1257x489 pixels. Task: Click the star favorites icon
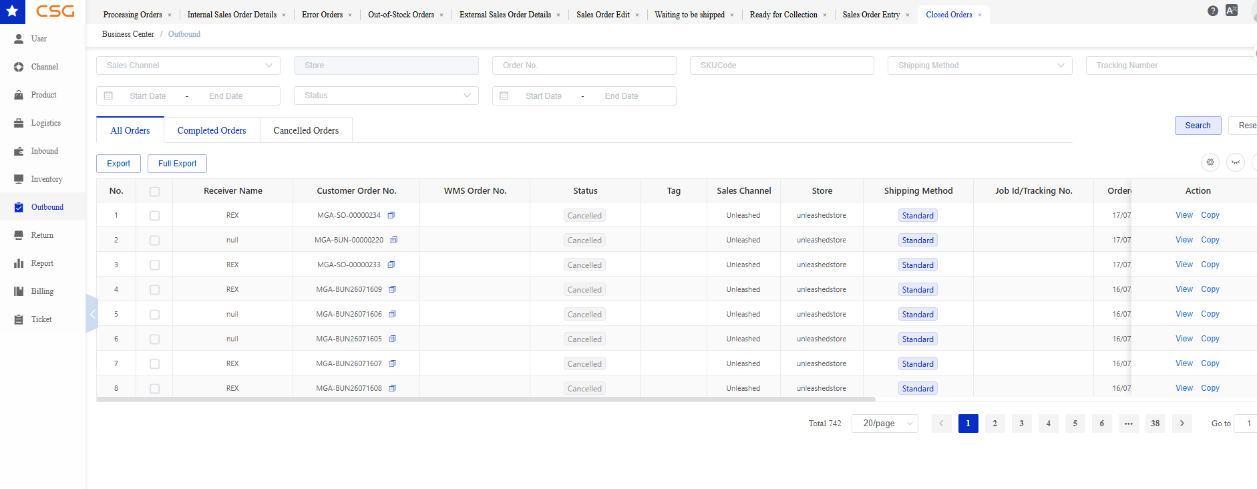[12, 11]
